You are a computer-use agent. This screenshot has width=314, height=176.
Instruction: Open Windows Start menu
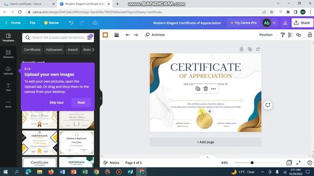click(x=5, y=172)
